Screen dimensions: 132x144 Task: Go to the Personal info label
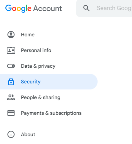36,50
